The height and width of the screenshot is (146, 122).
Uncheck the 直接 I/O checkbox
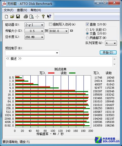[x=87, y=24]
